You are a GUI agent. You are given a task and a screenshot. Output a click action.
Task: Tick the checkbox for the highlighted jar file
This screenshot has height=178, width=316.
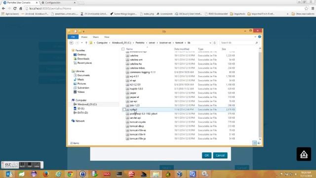tap(124, 110)
